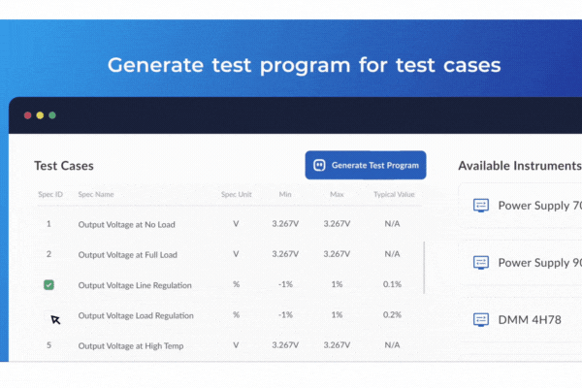Select Output Voltage at Full Load name
This screenshot has width=582, height=388.
point(127,254)
